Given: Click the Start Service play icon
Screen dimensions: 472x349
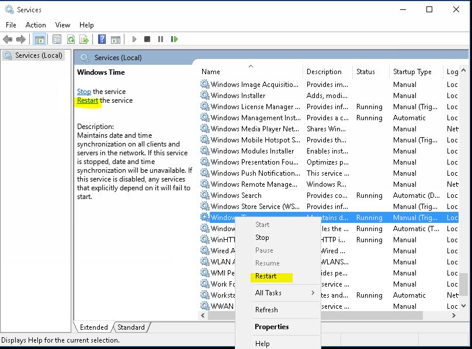Looking at the screenshot, I should click(134, 39).
